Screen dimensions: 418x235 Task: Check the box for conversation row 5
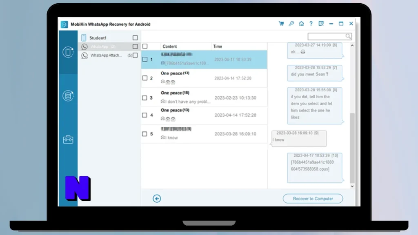145,134
